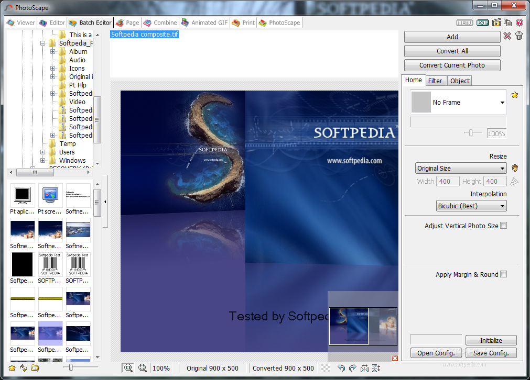
Task: Select the Audio folder
Action: click(x=77, y=60)
